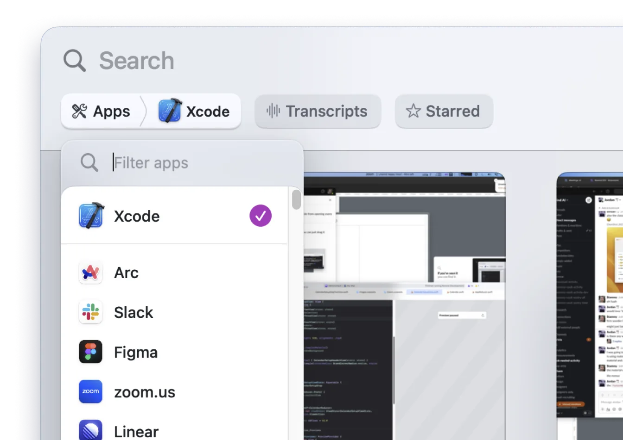Click the apps list scrollbar thumb
623x440 pixels.
click(296, 199)
